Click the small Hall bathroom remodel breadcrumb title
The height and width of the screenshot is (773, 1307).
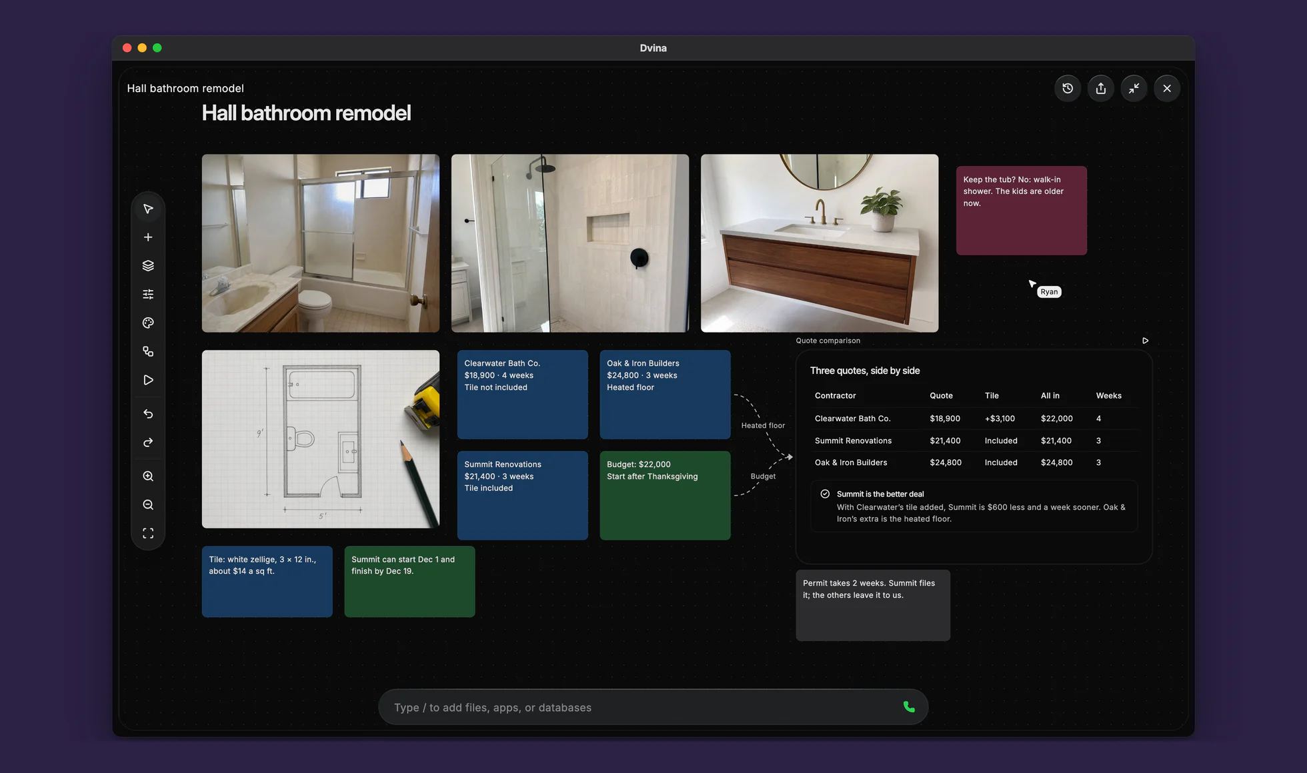point(185,88)
